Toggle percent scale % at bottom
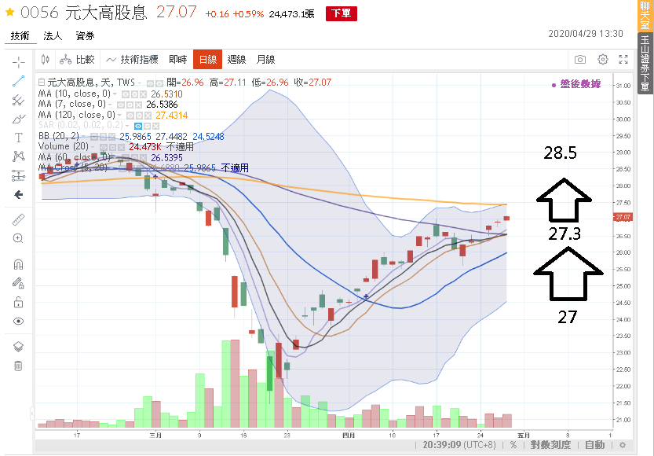 click(x=513, y=445)
